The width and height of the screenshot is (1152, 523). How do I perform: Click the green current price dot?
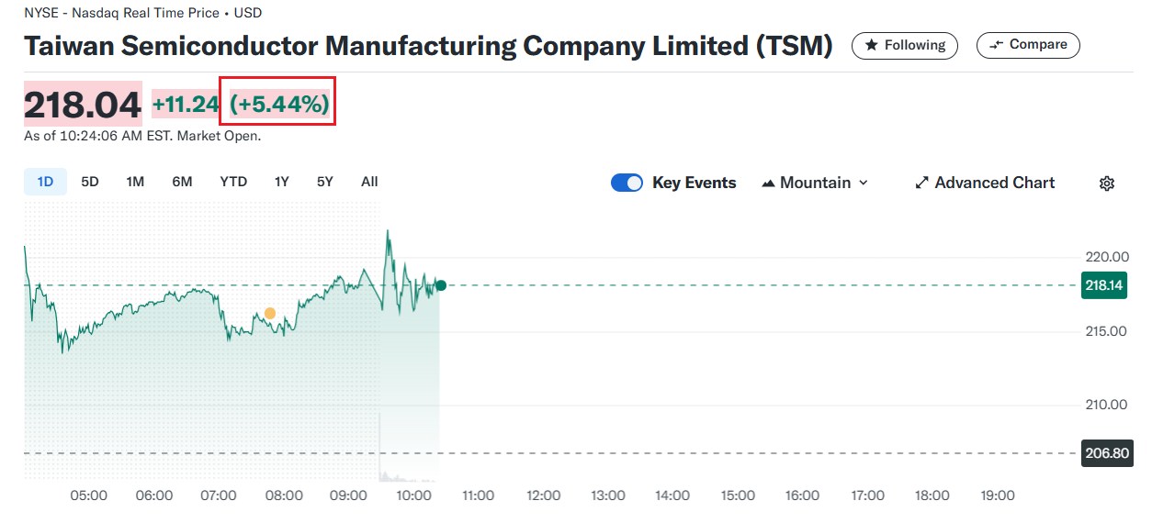[441, 285]
